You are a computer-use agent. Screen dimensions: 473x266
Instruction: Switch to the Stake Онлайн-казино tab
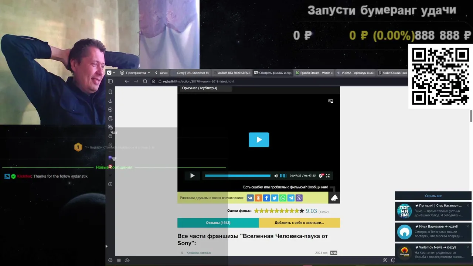[392, 73]
